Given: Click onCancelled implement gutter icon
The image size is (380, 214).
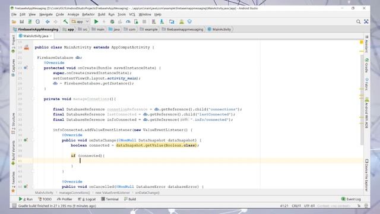Looking at the screenshot, I should (x=26, y=186).
